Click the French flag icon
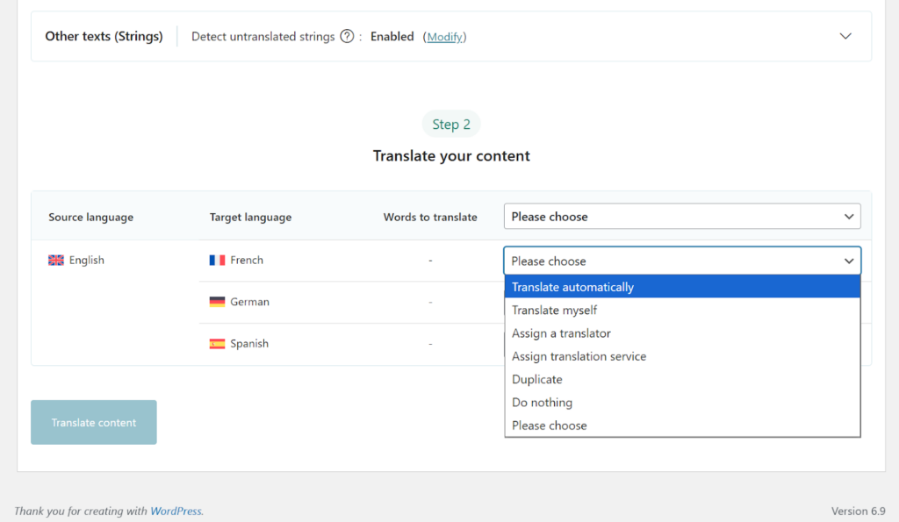Viewport: 899px width, 522px height. click(x=216, y=260)
